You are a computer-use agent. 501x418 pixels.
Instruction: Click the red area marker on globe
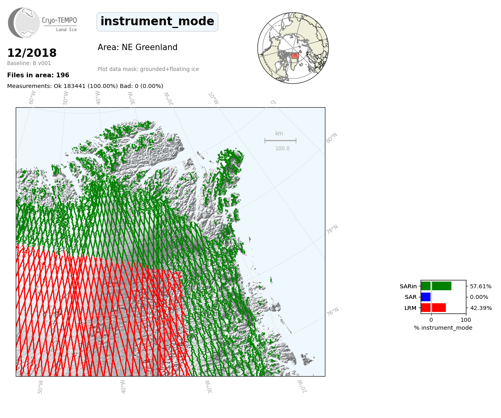(x=295, y=56)
